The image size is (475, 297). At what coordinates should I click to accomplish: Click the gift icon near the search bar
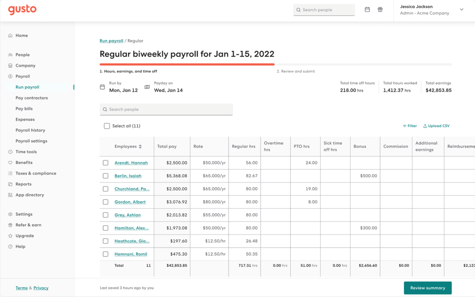tap(380, 10)
